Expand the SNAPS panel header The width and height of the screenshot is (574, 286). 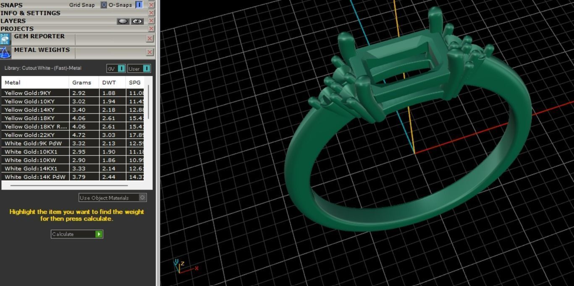(12, 5)
